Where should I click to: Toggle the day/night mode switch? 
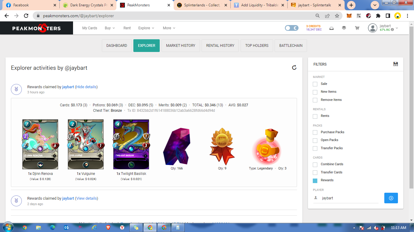click(x=292, y=28)
